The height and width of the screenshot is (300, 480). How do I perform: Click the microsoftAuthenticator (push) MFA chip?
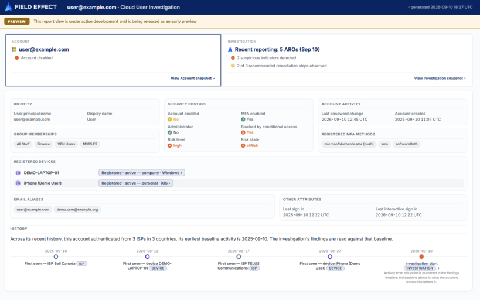[349, 144]
